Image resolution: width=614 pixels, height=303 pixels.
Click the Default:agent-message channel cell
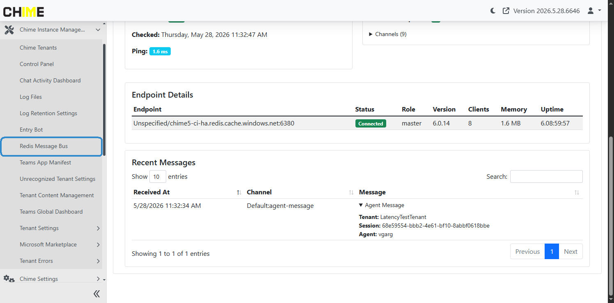tap(280, 205)
